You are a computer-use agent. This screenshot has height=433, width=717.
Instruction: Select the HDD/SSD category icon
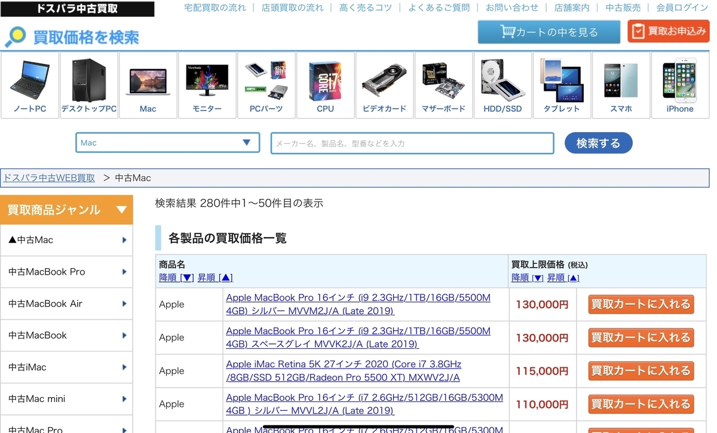coord(503,85)
